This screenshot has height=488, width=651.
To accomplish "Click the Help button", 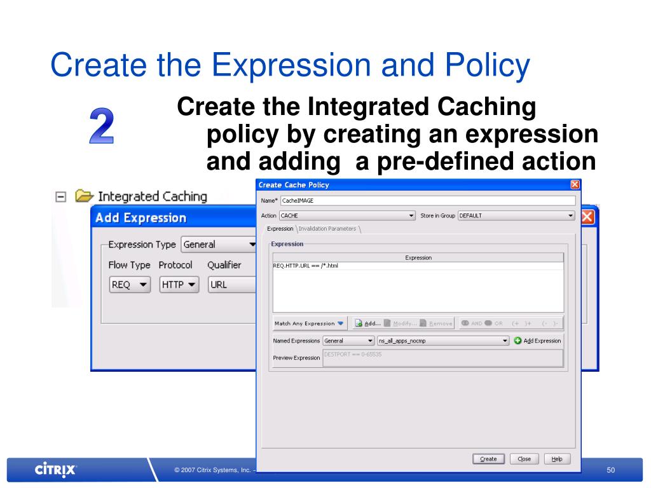I will (557, 459).
